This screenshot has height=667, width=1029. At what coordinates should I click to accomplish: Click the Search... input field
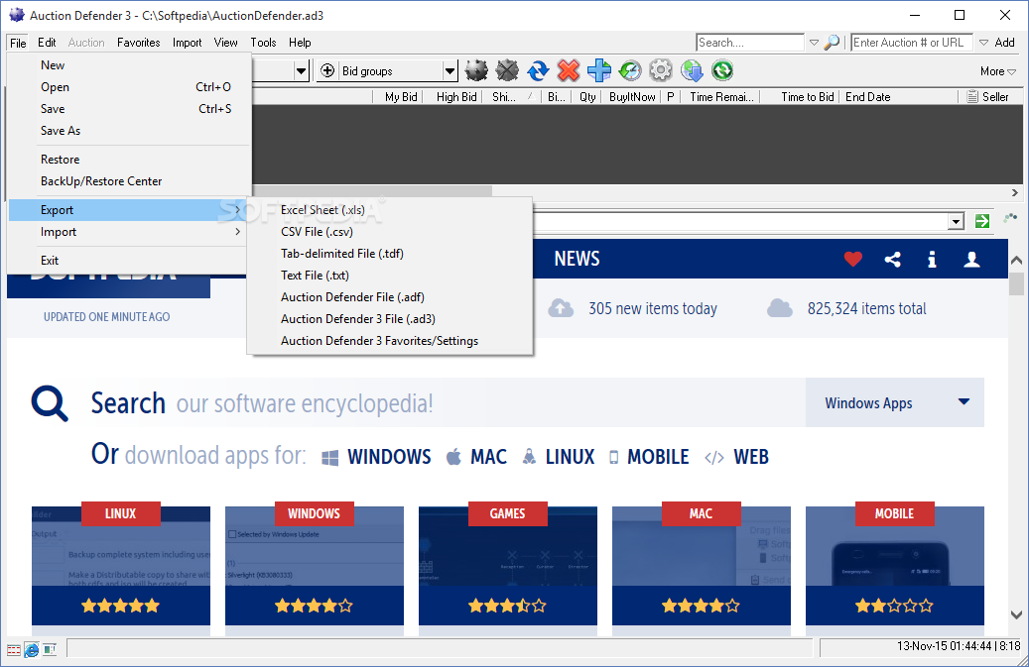[750, 43]
